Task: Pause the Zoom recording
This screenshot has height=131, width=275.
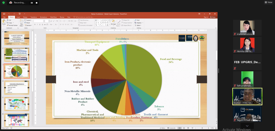Action: 32,3
